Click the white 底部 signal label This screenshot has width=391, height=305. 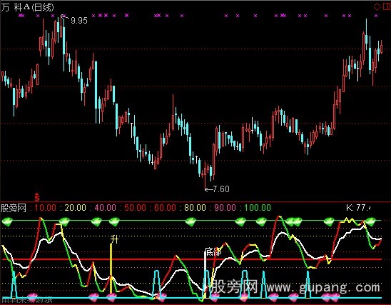pos(213,251)
